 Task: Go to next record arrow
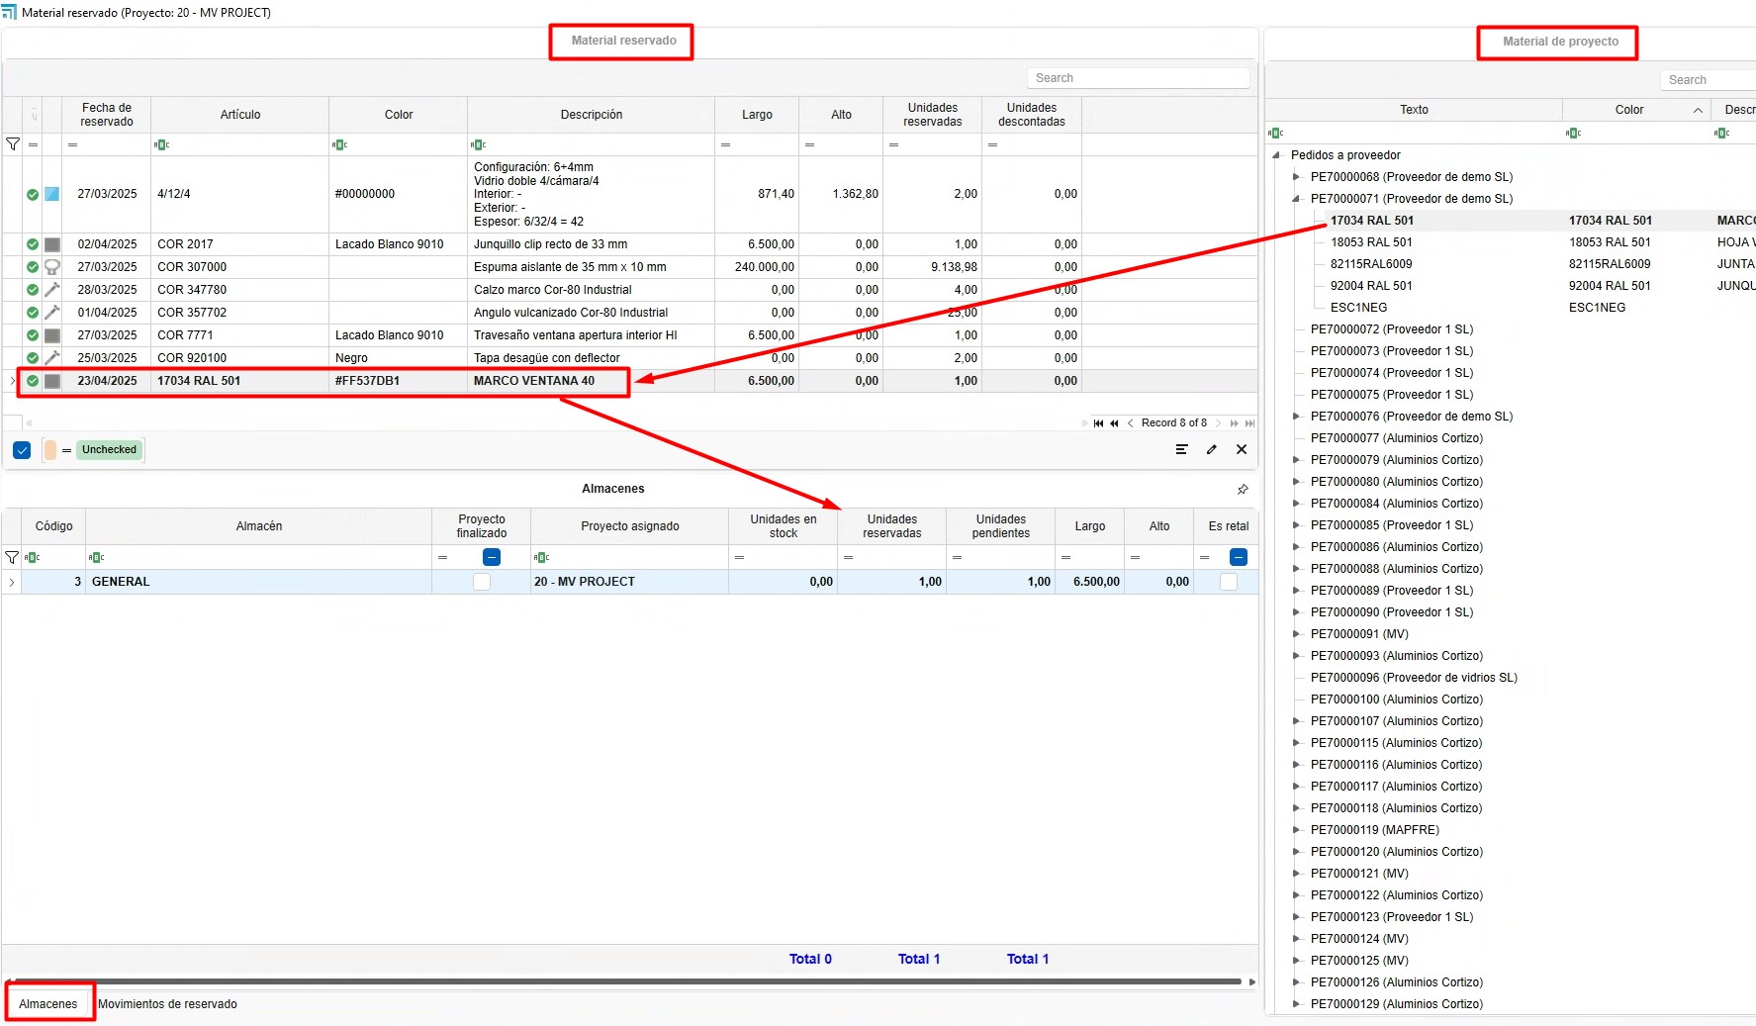click(x=1219, y=423)
